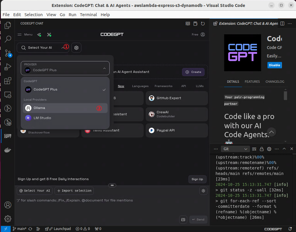Open the Terminal menu
The height and width of the screenshot is (232, 296).
pos(88,15)
